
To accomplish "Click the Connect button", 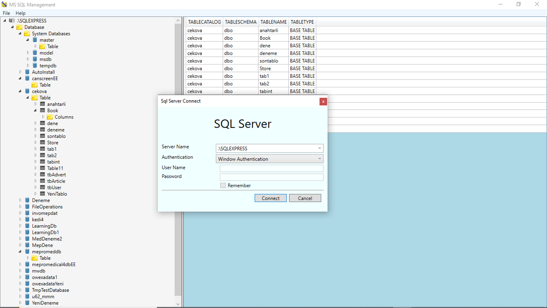I will (271, 198).
